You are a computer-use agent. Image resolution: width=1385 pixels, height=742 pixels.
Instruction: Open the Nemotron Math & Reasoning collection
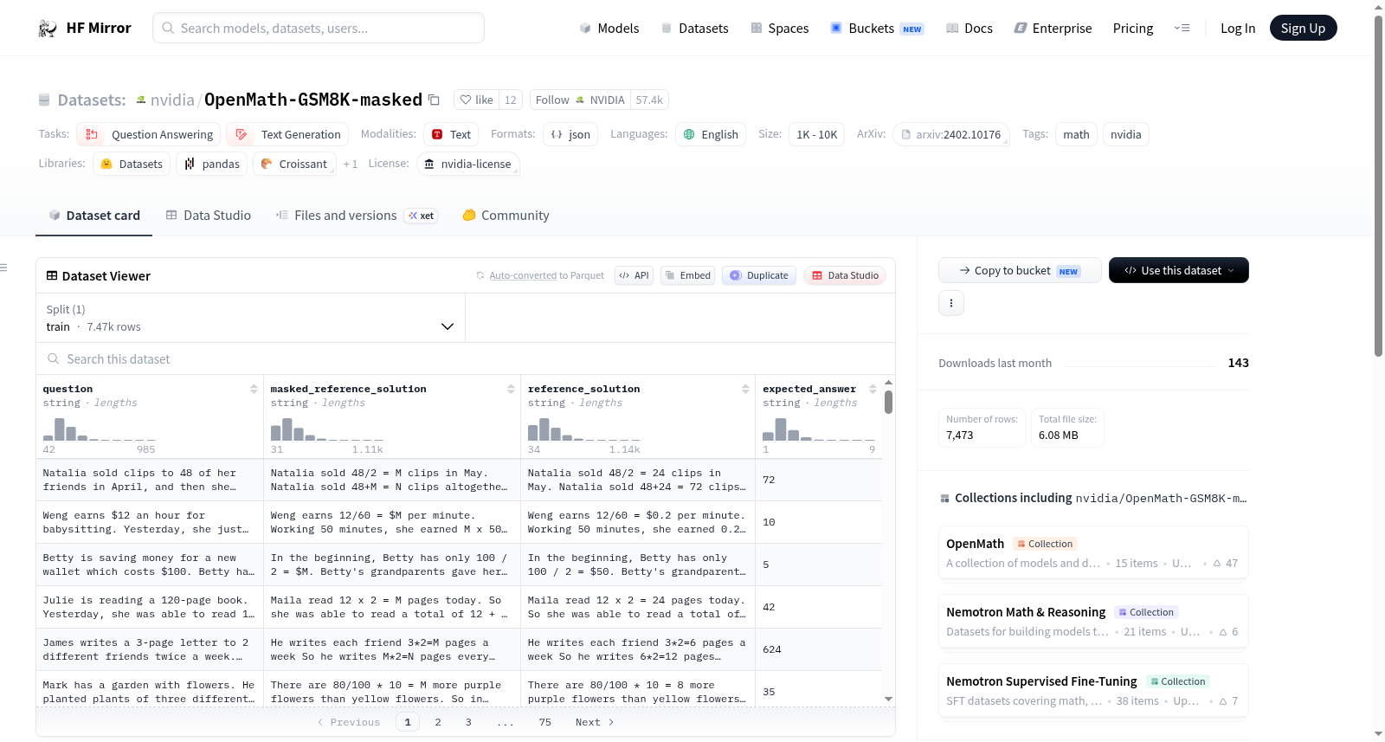(1093, 622)
